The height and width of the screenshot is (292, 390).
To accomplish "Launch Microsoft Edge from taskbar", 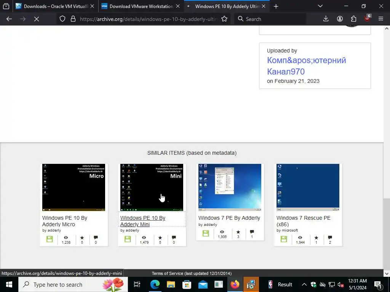I will click(155, 284).
